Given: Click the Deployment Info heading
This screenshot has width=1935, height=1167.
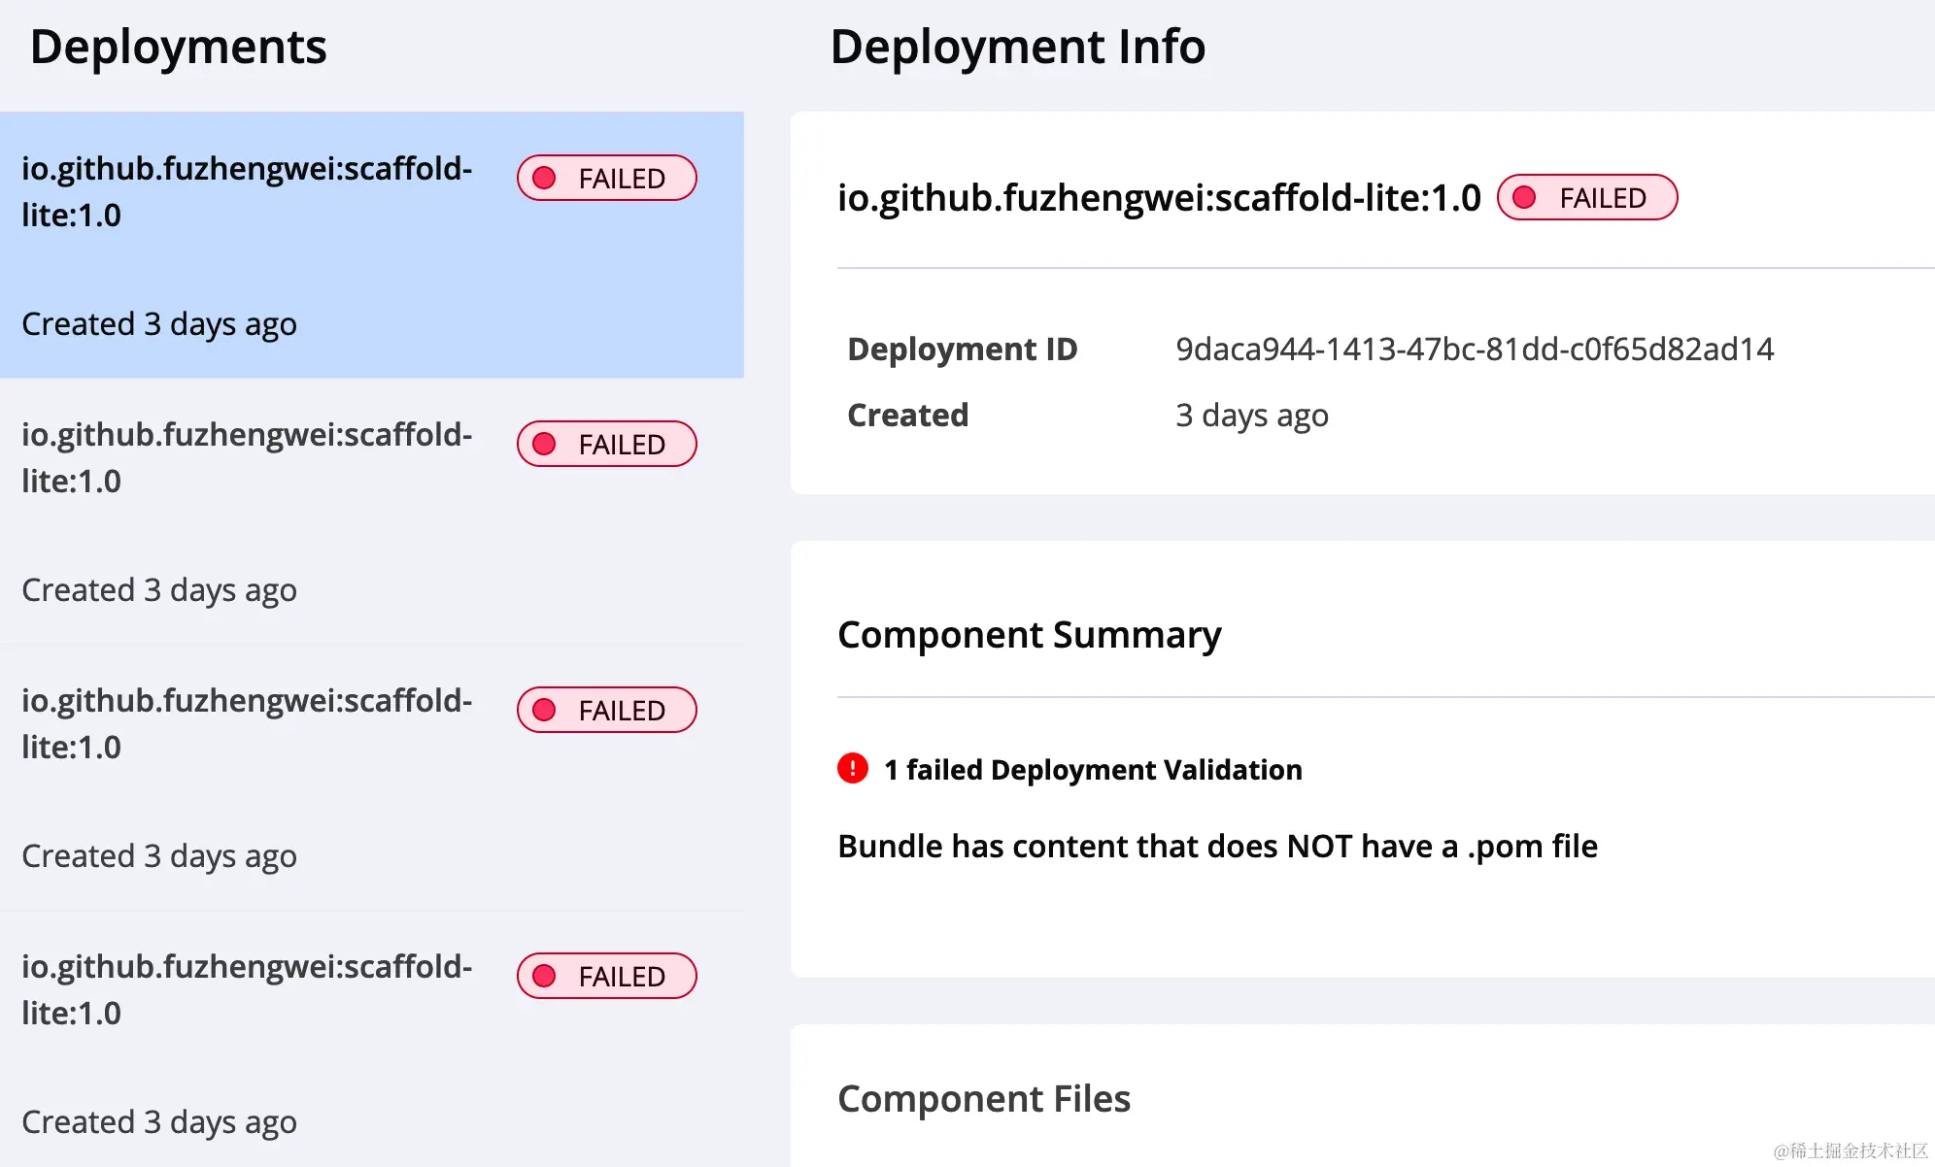Looking at the screenshot, I should coord(1017,47).
